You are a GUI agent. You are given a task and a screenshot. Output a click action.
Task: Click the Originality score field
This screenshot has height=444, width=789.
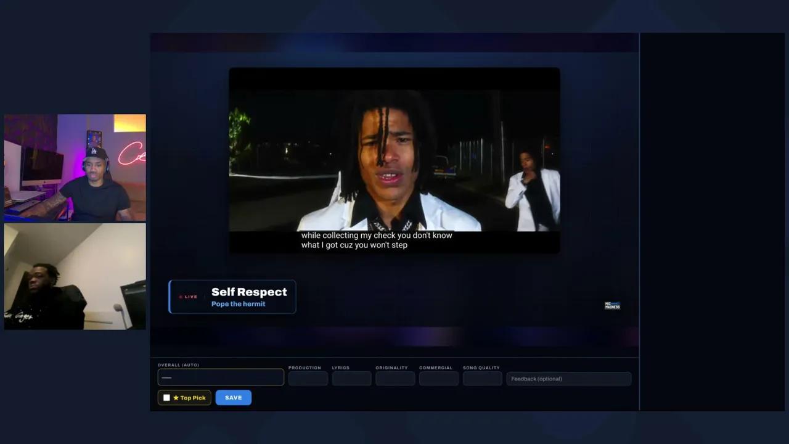(395, 379)
